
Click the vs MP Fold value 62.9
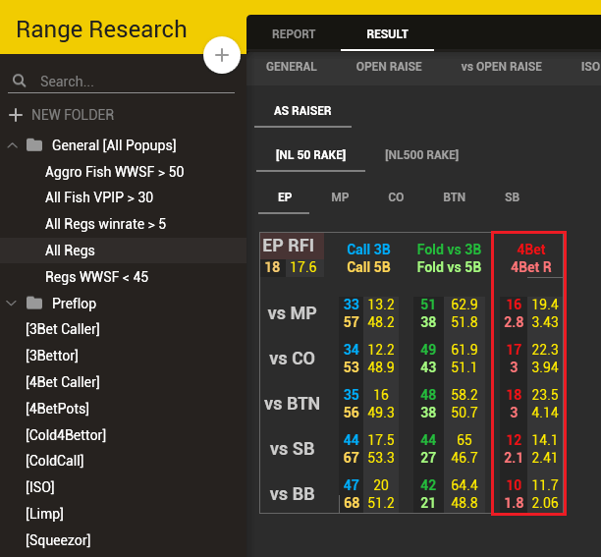pos(464,305)
